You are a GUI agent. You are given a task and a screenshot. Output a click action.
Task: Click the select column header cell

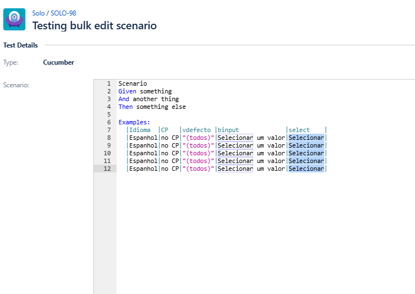coord(300,130)
